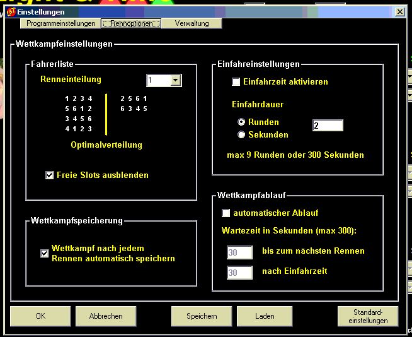Toggle automatischer Ablauf checkbox
This screenshot has width=412, height=337.
(226, 213)
